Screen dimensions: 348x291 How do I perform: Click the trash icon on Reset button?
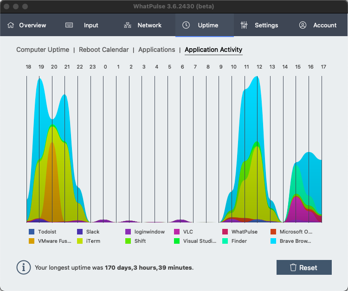point(293,267)
